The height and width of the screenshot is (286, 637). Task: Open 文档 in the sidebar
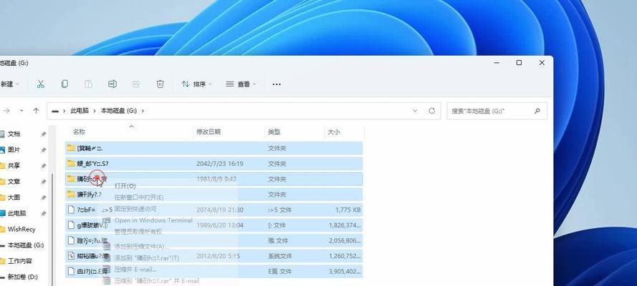tap(14, 134)
